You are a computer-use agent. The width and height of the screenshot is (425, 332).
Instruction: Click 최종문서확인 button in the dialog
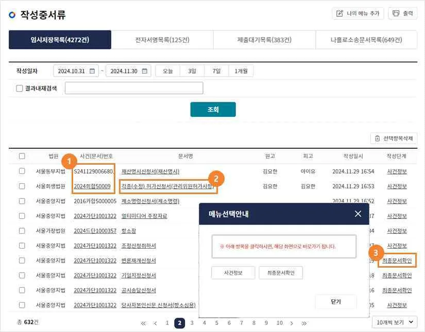pyautogui.click(x=281, y=273)
